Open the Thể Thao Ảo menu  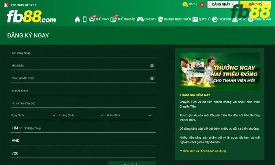click(126, 19)
